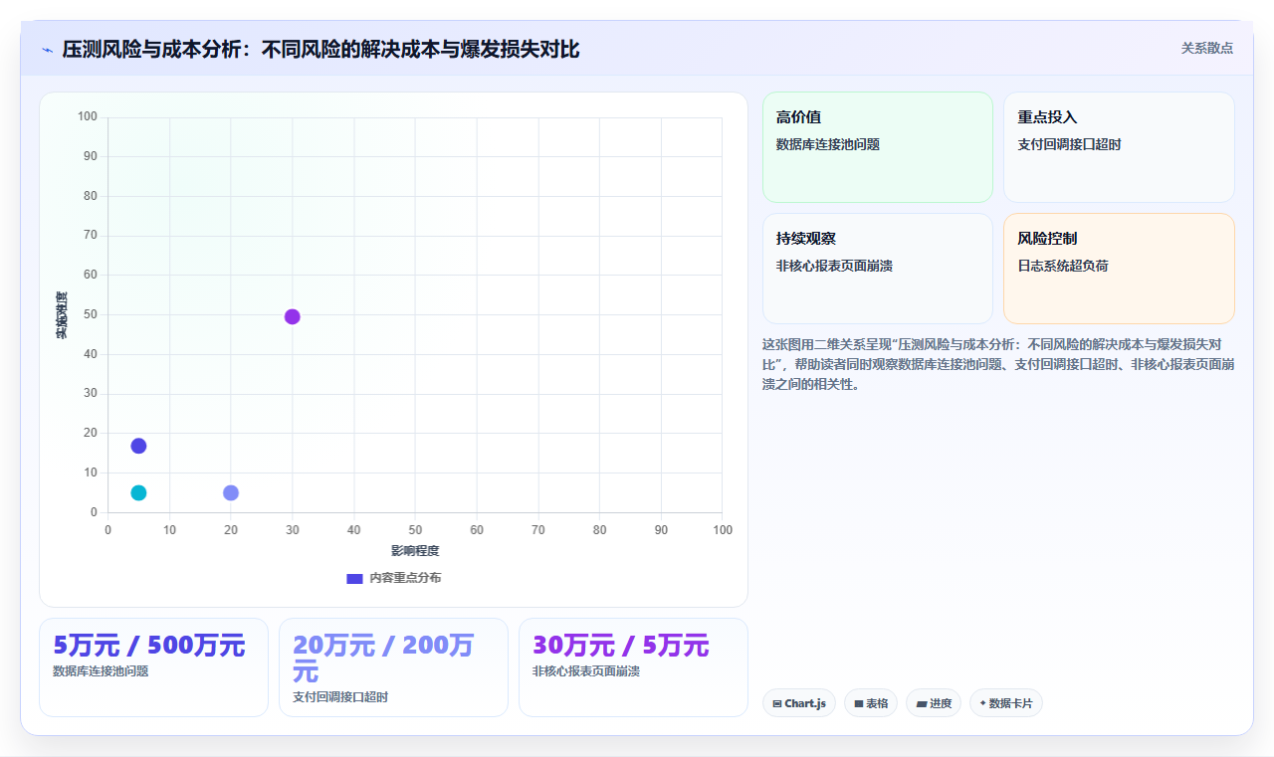Select the 20万元 / 200万元 data card

click(393, 667)
